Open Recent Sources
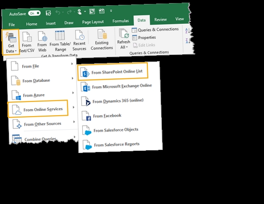 (x=79, y=40)
